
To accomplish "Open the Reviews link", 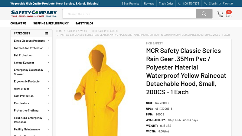I will pos(149,3).
